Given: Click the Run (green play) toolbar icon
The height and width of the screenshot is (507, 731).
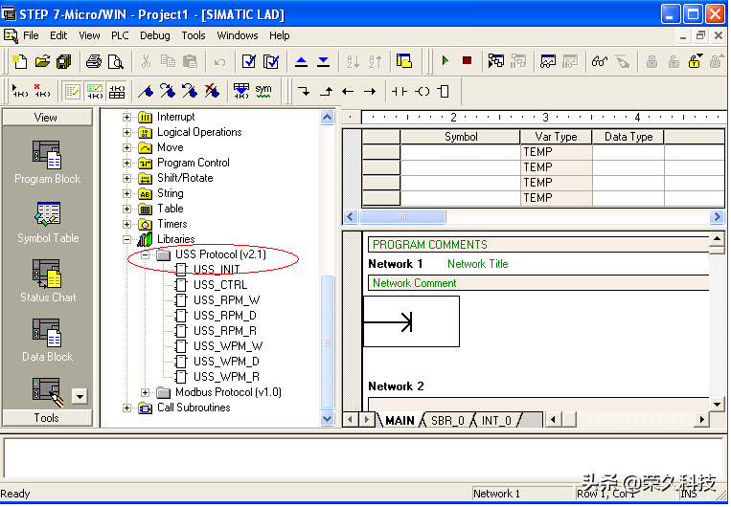Looking at the screenshot, I should point(445,61).
